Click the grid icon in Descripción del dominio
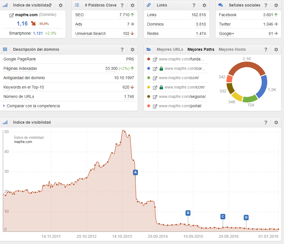 tap(5, 49)
